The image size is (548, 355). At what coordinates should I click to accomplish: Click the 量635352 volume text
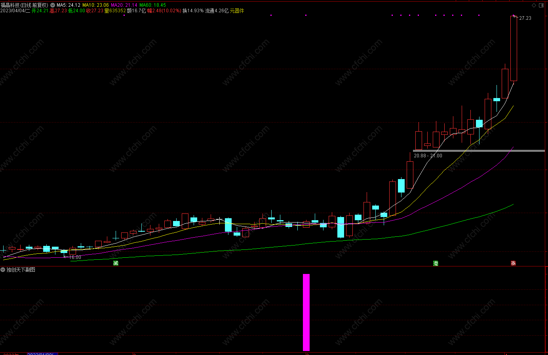coord(115,11)
